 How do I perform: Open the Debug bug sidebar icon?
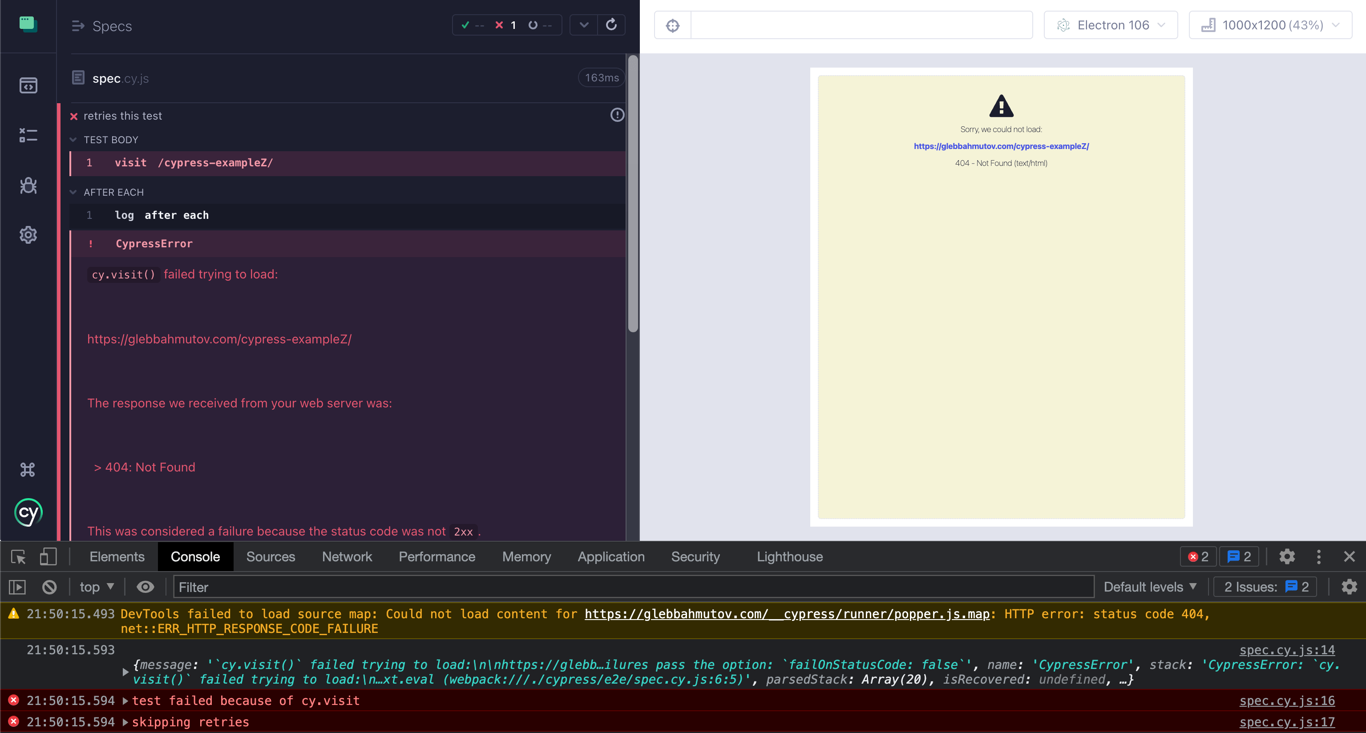(x=28, y=185)
